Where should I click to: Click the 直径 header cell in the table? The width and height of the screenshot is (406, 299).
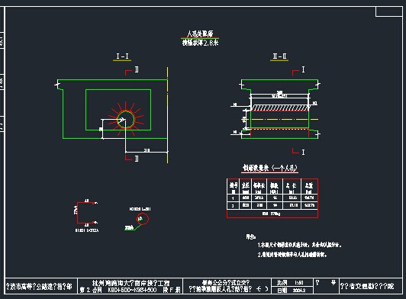point(246,187)
